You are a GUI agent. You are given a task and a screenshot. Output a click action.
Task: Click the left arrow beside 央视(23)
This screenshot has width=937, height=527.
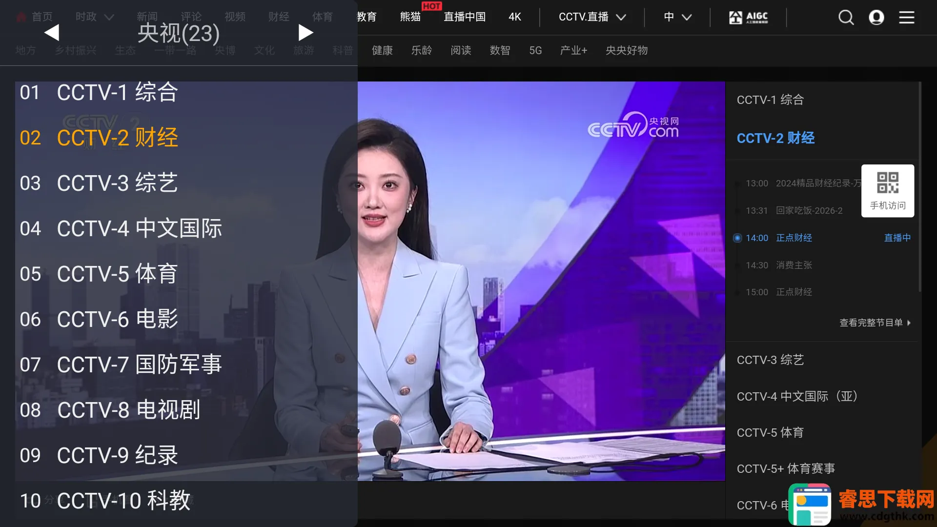[51, 32]
